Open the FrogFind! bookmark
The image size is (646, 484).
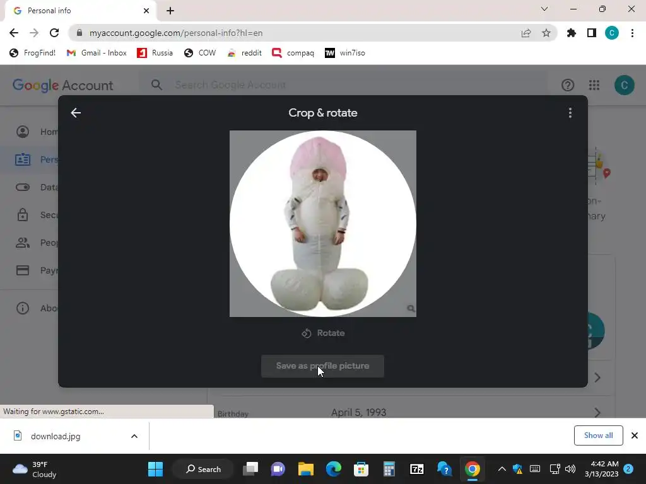tap(33, 53)
